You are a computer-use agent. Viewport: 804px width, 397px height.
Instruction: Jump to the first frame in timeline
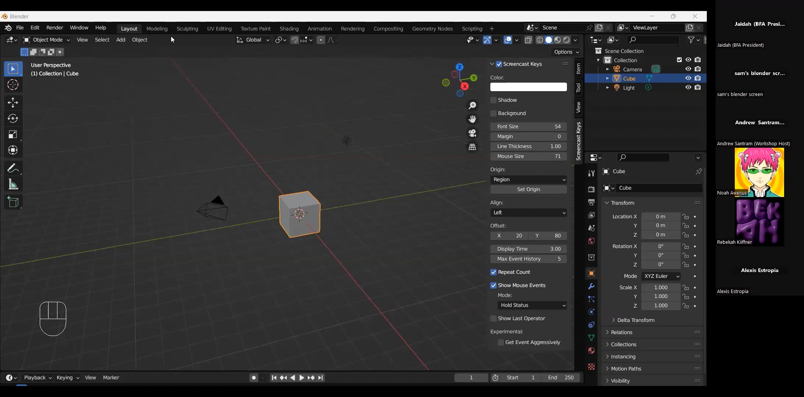point(274,378)
